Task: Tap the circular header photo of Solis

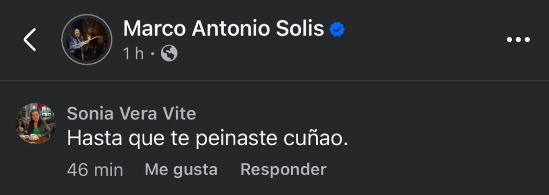Action: 87,40
